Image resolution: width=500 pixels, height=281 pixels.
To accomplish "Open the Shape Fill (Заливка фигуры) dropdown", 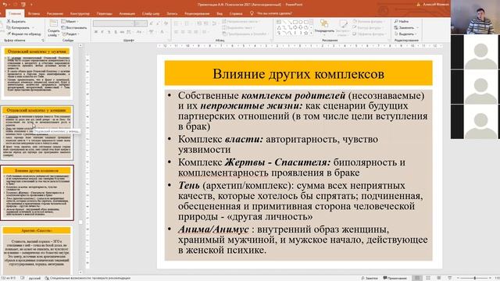I will tap(369, 21).
